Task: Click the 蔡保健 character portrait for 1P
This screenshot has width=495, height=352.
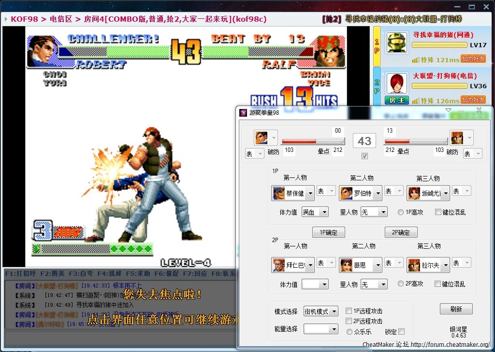Action: [x=279, y=193]
